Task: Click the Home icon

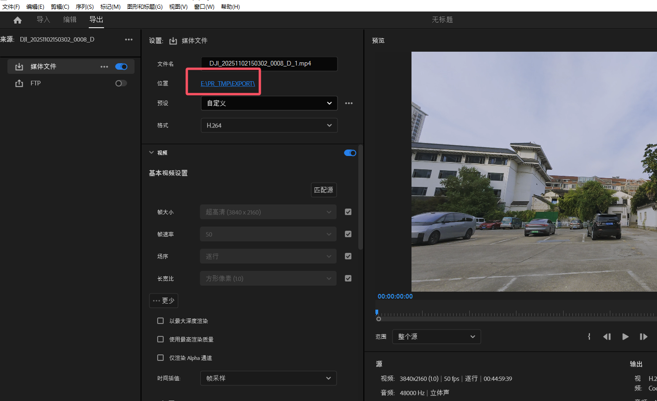Action: (18, 20)
